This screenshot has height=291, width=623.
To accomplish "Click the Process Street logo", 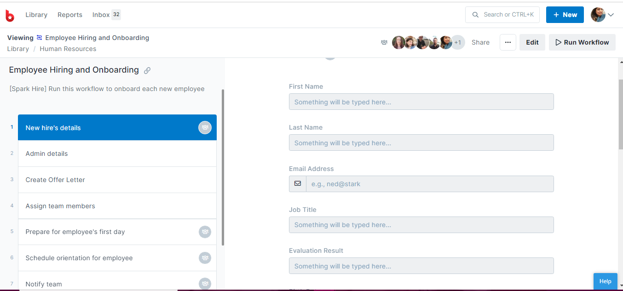I will pyautogui.click(x=10, y=15).
